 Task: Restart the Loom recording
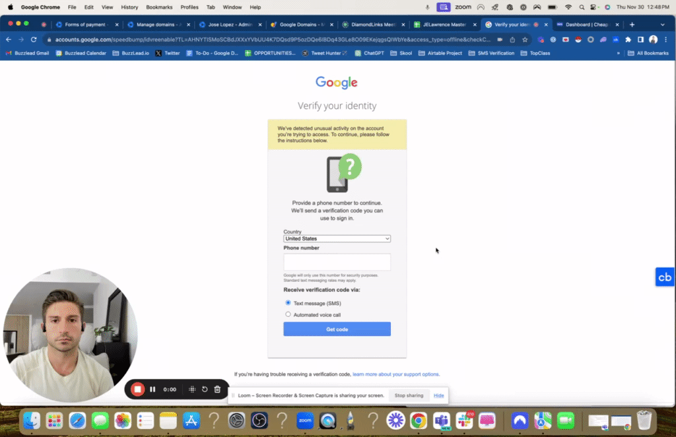click(204, 389)
